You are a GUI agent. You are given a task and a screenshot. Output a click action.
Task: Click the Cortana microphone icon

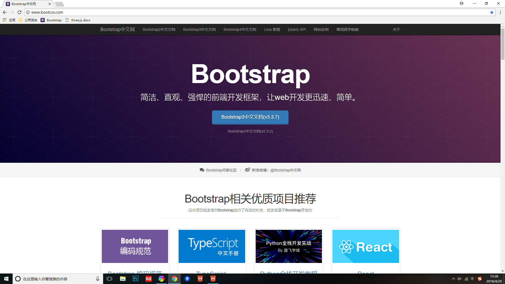(98, 279)
